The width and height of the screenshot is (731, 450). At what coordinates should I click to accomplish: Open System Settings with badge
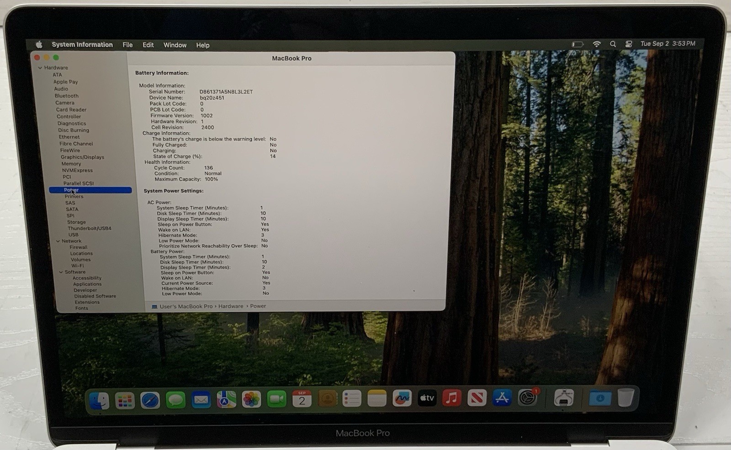pyautogui.click(x=528, y=398)
